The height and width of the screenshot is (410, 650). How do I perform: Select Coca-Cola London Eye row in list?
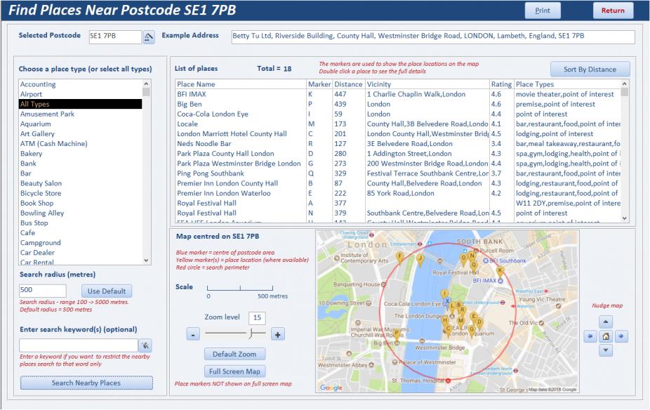212,114
